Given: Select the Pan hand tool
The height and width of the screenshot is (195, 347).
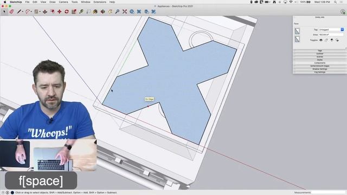Looking at the screenshot, I should (x=110, y=11).
